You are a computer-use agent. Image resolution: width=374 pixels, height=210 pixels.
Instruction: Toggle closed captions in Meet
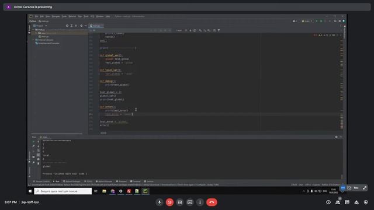[x=179, y=202]
